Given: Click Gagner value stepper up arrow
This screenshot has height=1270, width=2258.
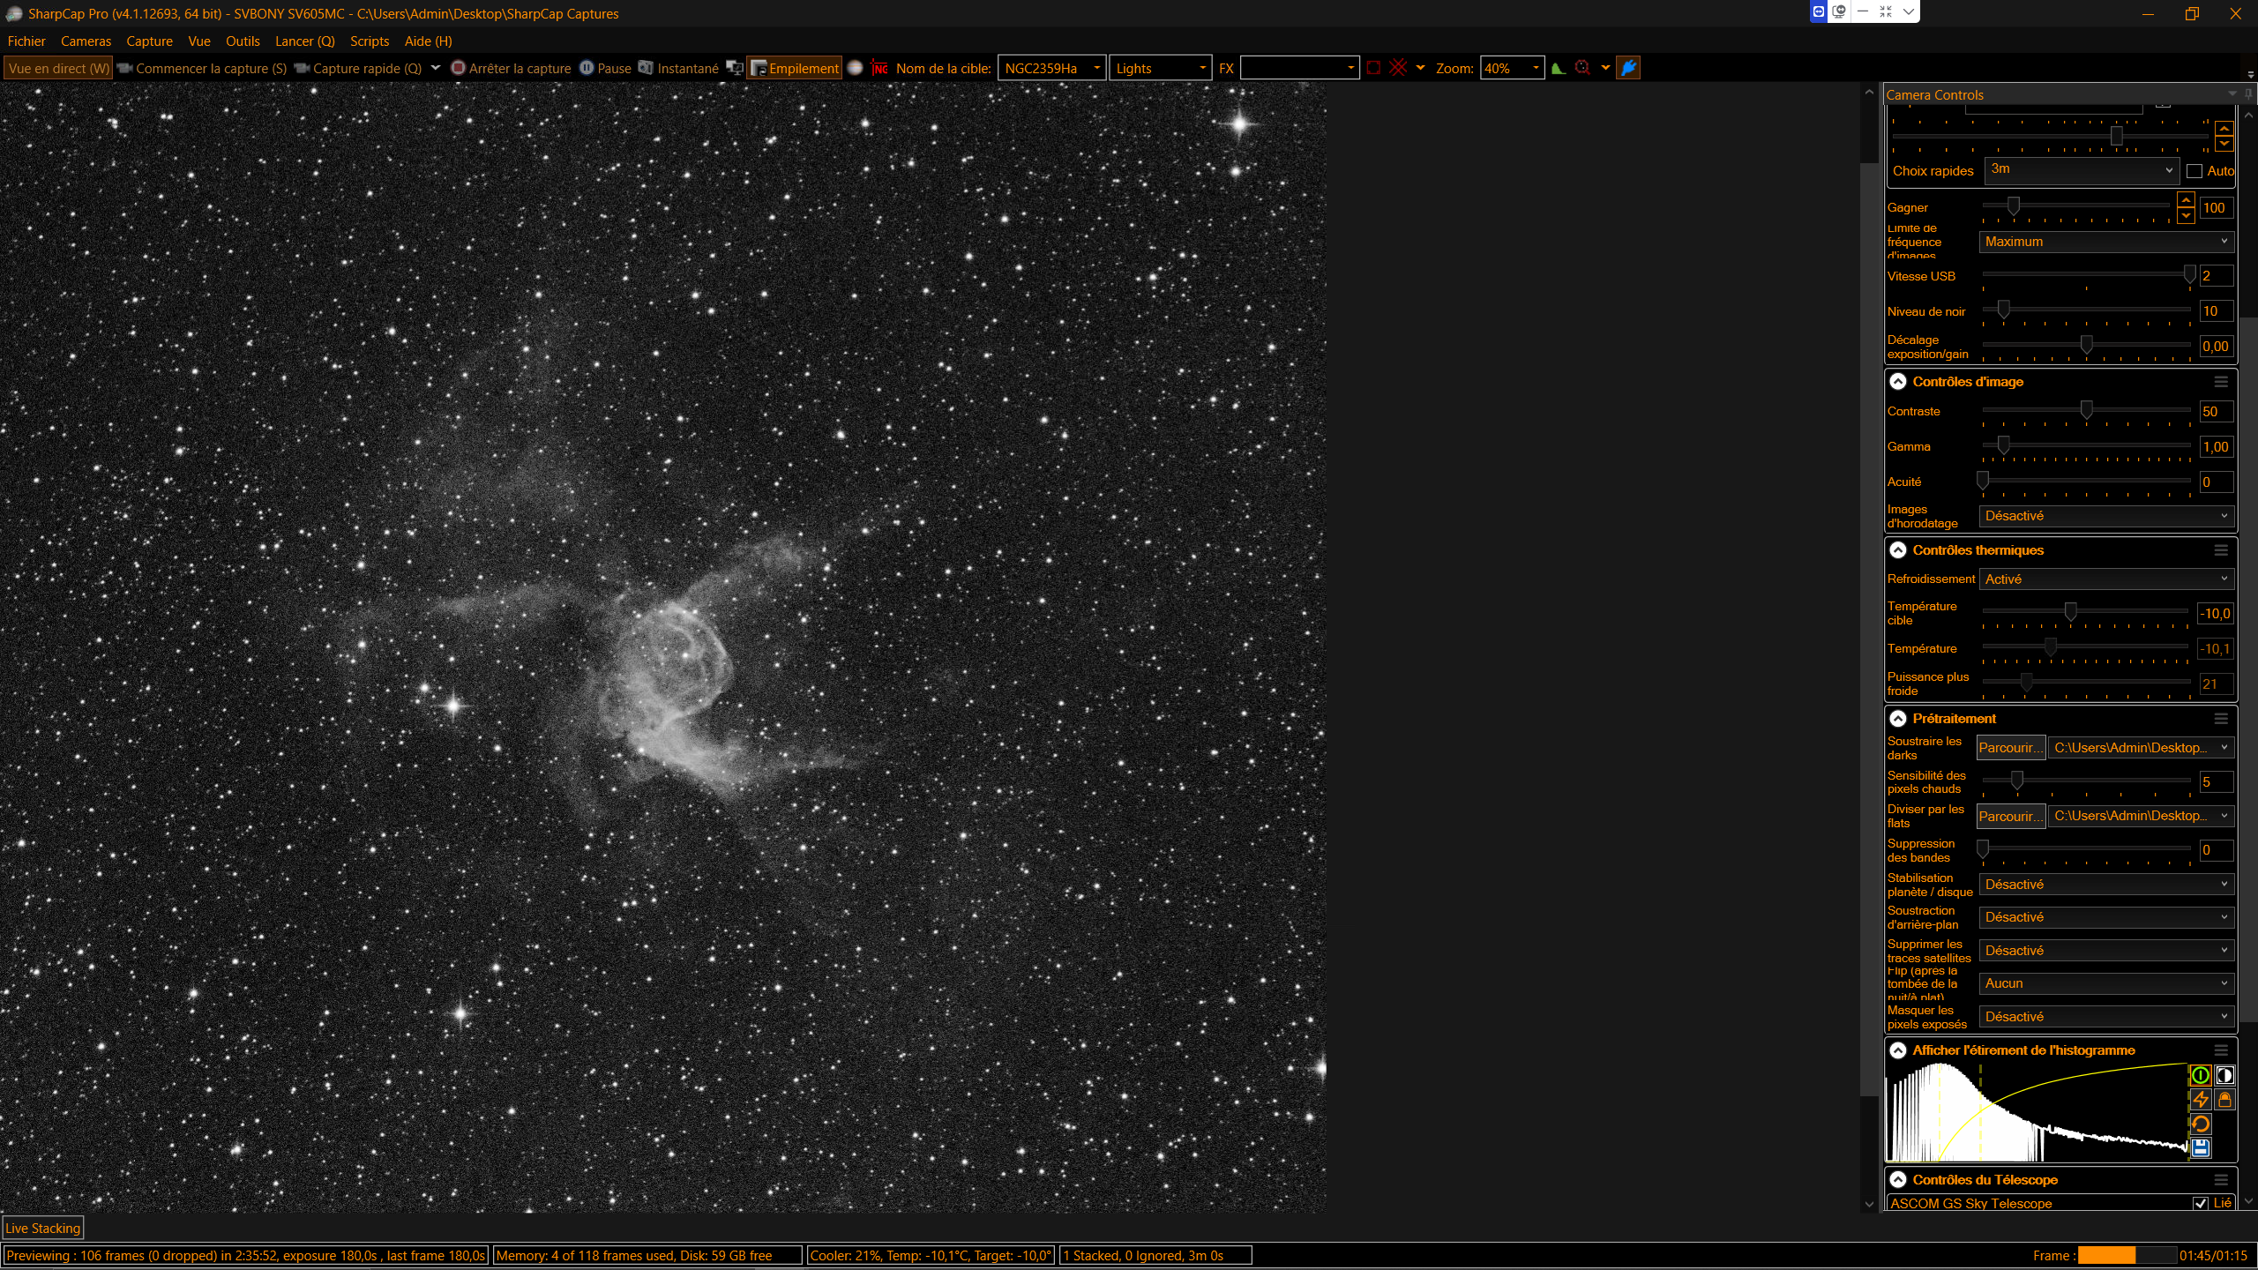Looking at the screenshot, I should point(2186,200).
